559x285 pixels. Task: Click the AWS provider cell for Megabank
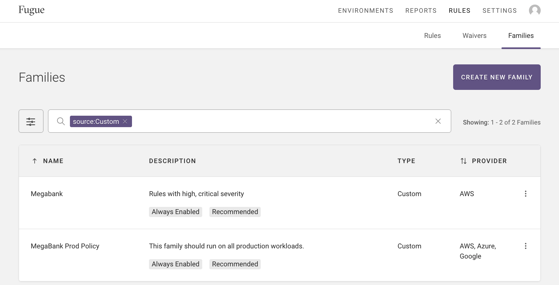pyautogui.click(x=467, y=194)
